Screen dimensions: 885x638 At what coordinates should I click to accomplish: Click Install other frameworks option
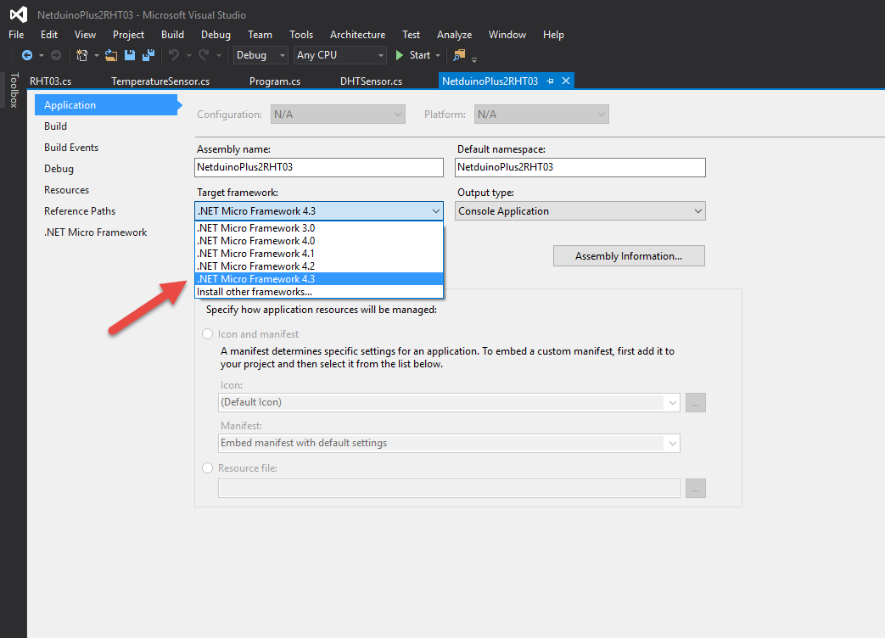tap(319, 292)
